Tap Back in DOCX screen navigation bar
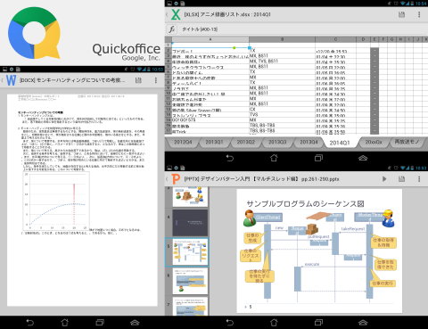428x329 pixels. coord(30,323)
